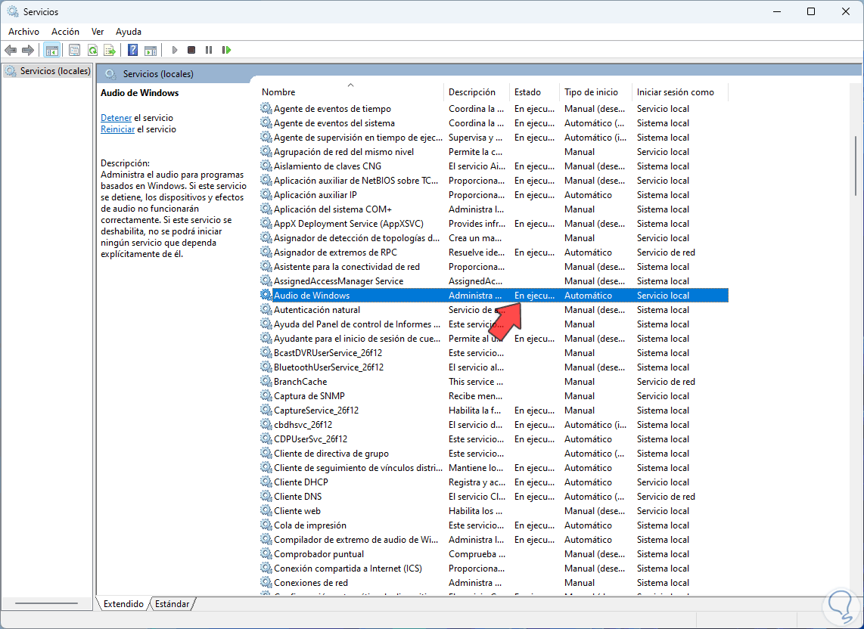Open the Acción menu
The image size is (864, 629).
tap(65, 32)
